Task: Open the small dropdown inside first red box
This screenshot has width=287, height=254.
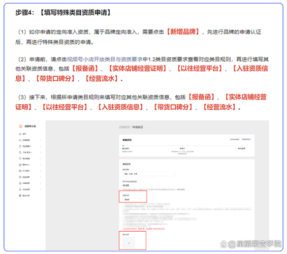Action: point(132,200)
